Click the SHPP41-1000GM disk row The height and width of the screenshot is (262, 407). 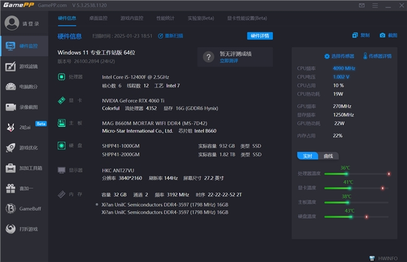[x=182, y=146]
